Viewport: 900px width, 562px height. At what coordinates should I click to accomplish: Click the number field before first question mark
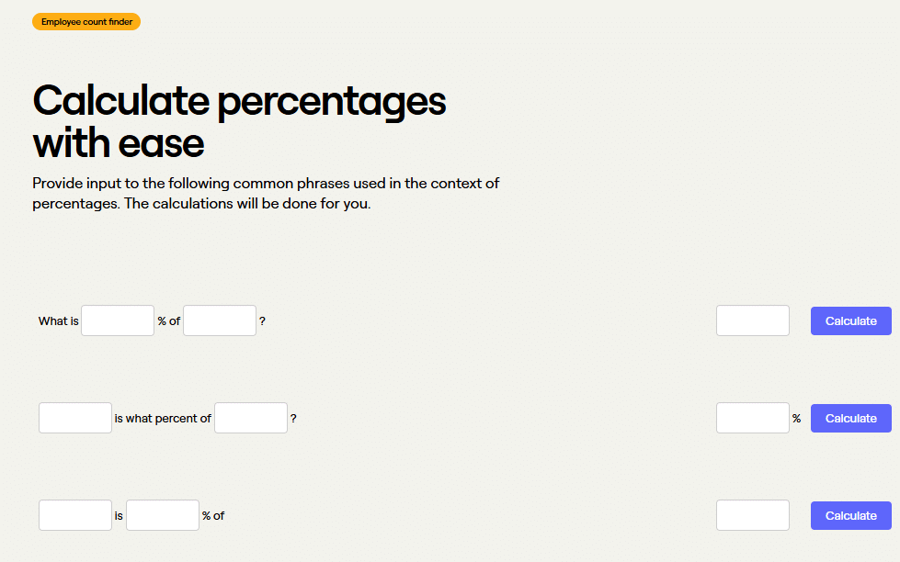coord(220,320)
